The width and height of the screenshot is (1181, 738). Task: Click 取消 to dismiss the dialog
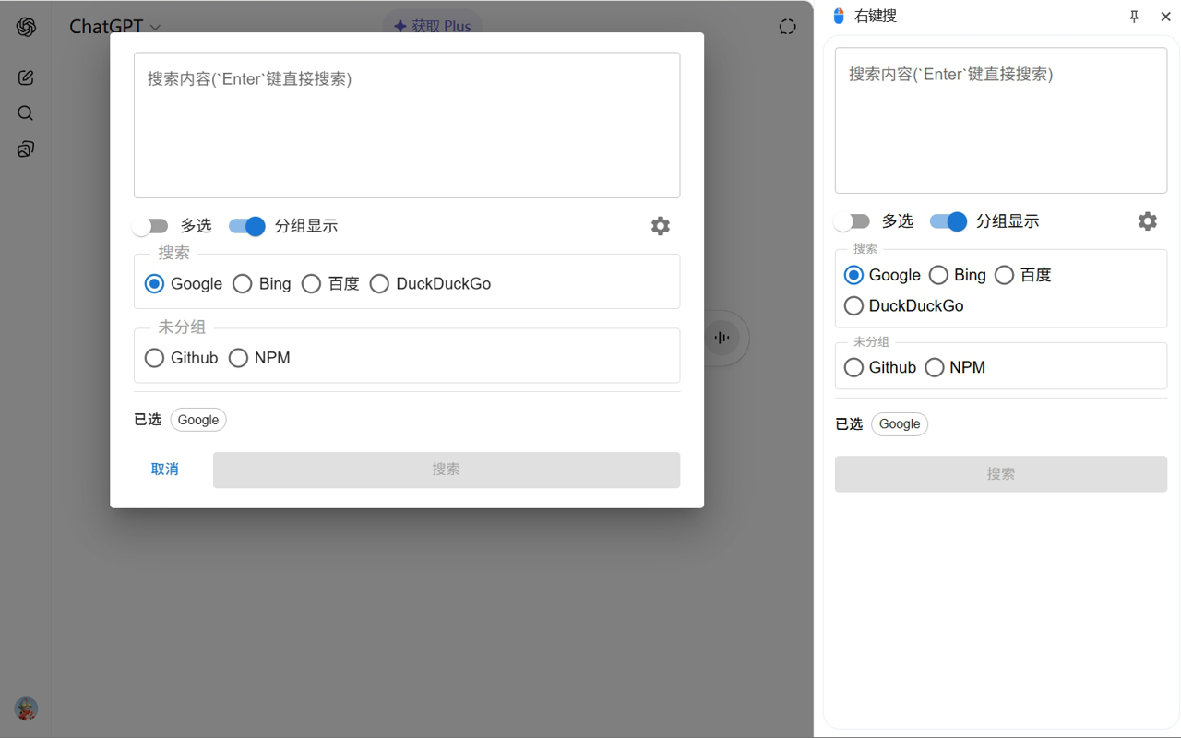[x=165, y=470]
